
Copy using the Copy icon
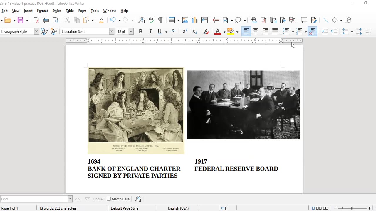[77, 20]
